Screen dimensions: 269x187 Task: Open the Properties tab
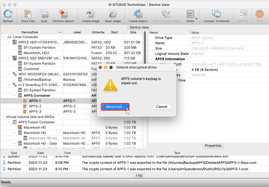click(x=213, y=145)
